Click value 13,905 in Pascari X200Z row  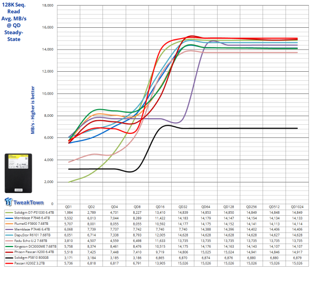pyautogui.click(x=160, y=263)
